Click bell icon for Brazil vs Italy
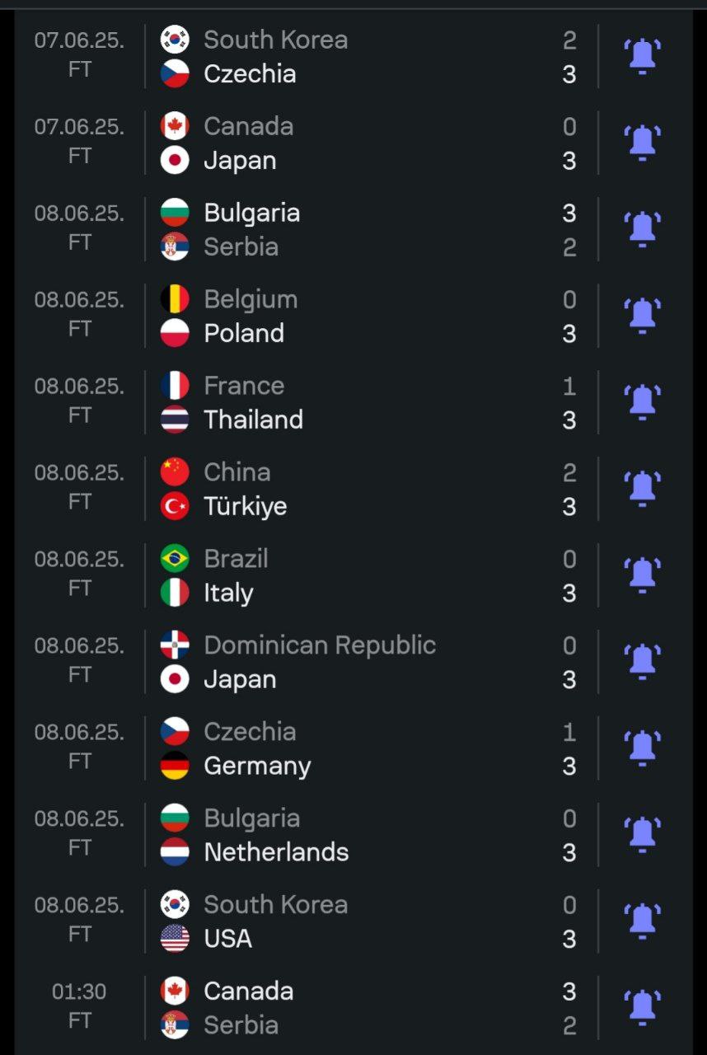 (642, 575)
